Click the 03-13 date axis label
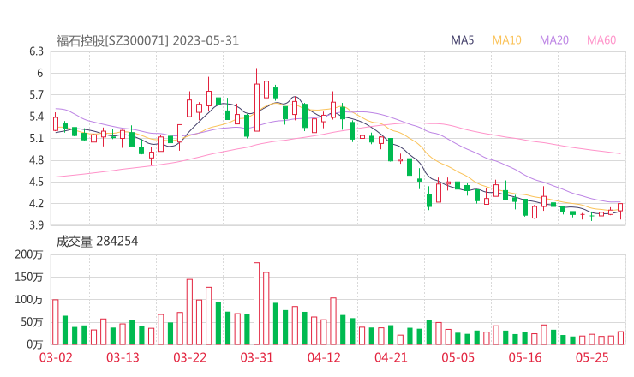This screenshot has height=377, width=634. point(123,357)
